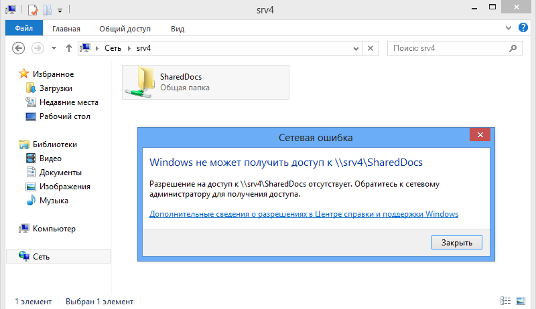
Task: Click the search magnifier icon
Action: coord(513,48)
